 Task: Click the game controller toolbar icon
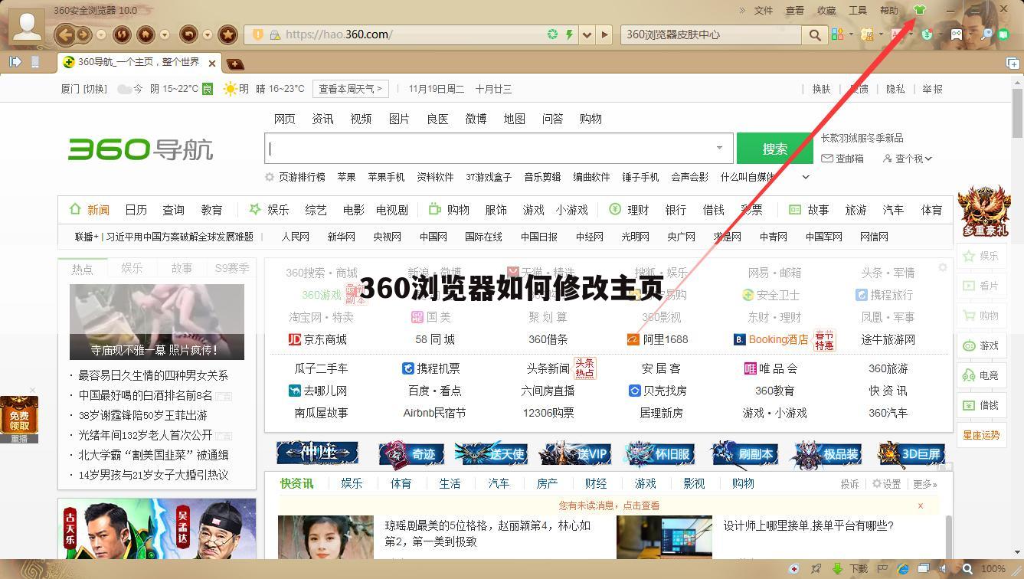click(957, 34)
